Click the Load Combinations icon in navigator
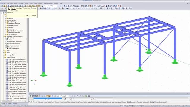 7,45
